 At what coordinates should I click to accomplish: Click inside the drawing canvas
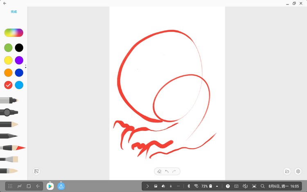pyautogui.click(x=167, y=93)
